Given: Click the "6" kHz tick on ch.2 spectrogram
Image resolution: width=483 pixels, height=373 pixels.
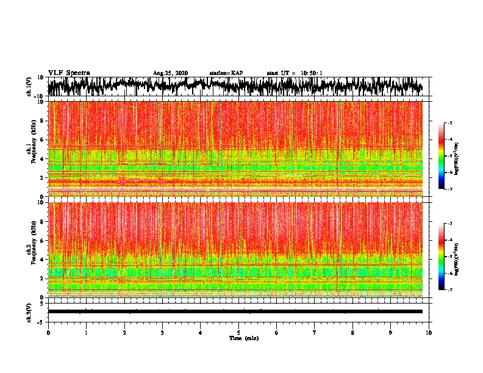Looking at the screenshot, I should (x=43, y=241).
